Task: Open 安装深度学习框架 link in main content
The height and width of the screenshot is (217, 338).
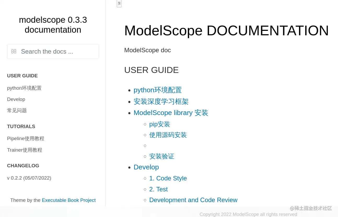Action: pyautogui.click(x=161, y=101)
